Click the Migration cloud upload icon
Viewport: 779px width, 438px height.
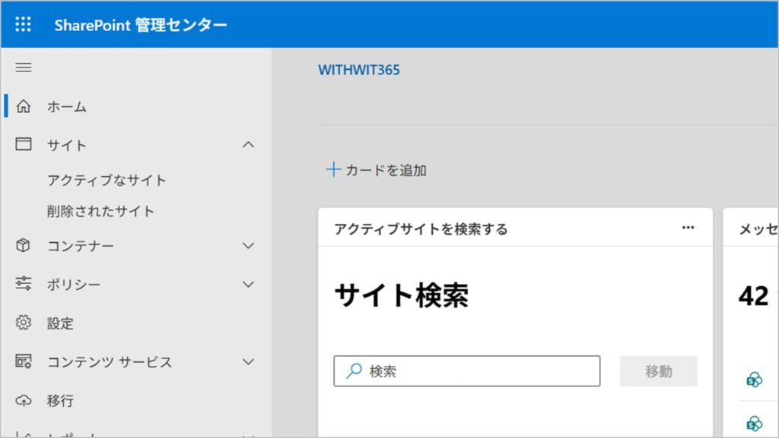24,400
